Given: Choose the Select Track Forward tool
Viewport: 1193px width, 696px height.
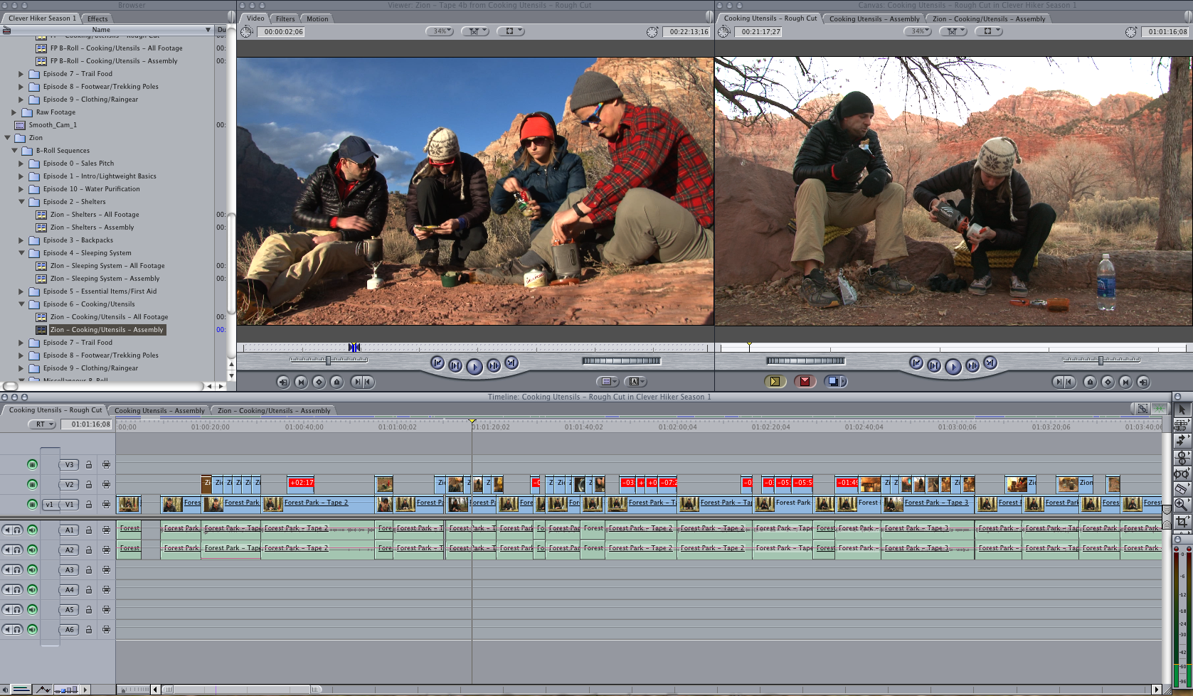Looking at the screenshot, I should click(1182, 441).
